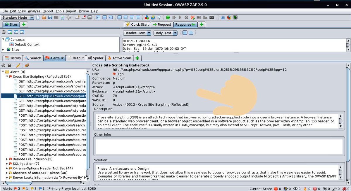Select the Sites tab

click(11, 24)
